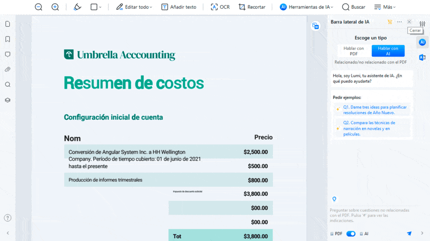The height and width of the screenshot is (241, 430).
Task: Open the comments panel in left sidebar
Action: 8,54
